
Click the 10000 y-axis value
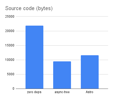10,60
